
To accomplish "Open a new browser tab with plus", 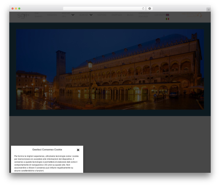I will tap(209, 10).
